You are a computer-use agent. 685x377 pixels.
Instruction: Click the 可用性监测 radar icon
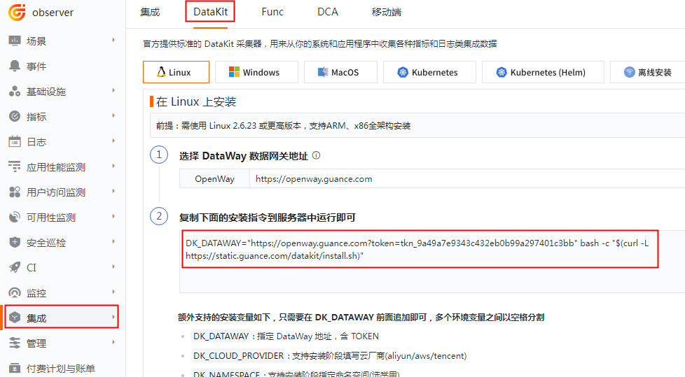15,218
